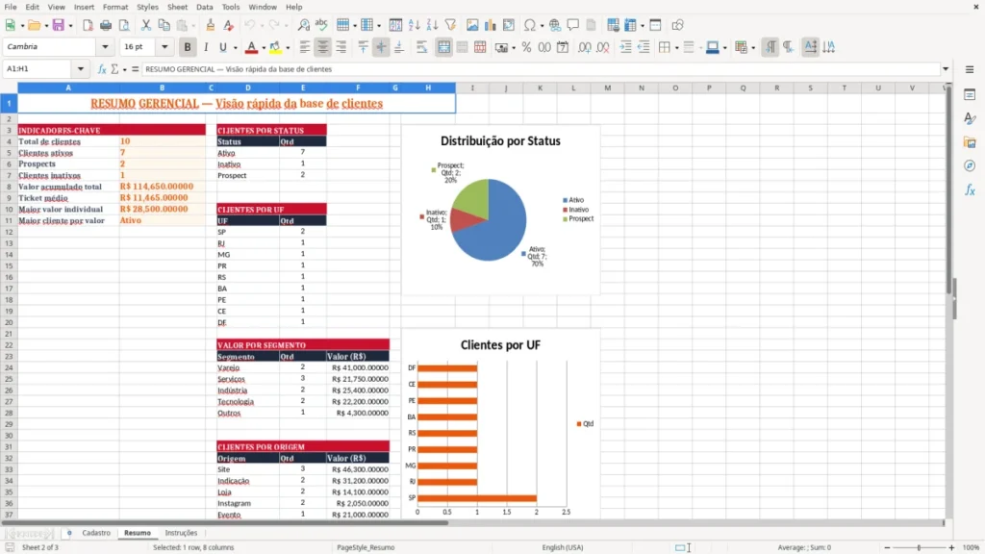Toggle Wrap Text button
Image resolution: width=985 pixels, height=554 pixels.
[x=421, y=47]
